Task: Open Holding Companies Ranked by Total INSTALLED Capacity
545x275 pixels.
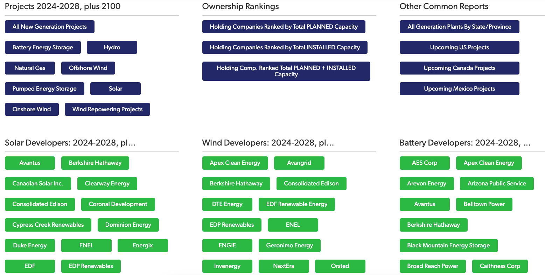Action: point(285,47)
